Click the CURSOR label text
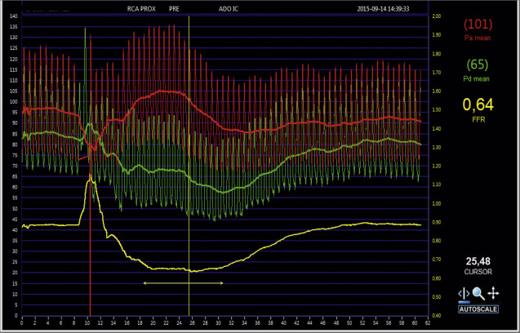This screenshot has height=333, width=520. [478, 272]
